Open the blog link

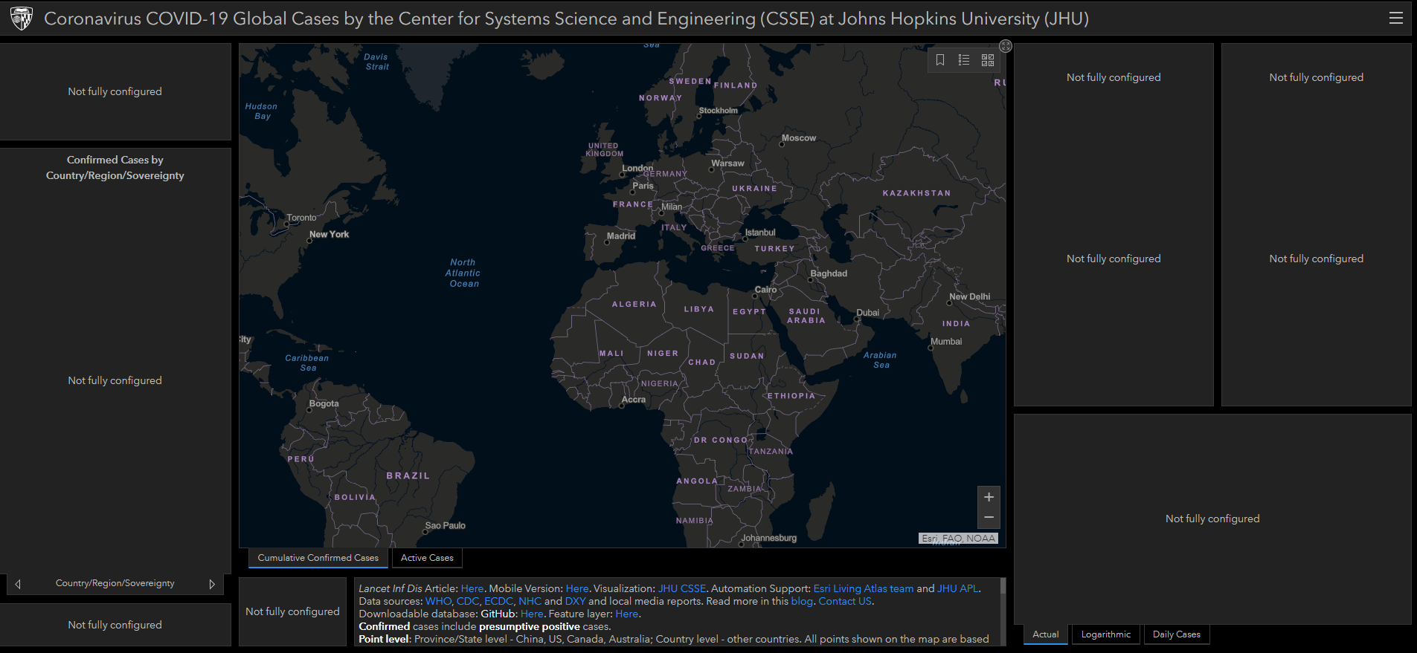pyautogui.click(x=802, y=601)
